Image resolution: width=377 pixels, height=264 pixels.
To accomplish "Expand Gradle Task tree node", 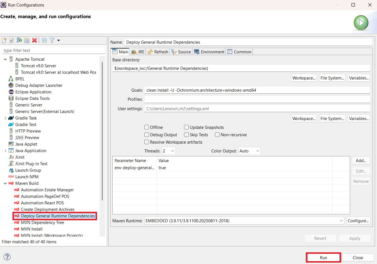I will [x=5, y=118].
